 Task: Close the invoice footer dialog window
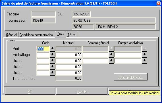pos(159,3)
